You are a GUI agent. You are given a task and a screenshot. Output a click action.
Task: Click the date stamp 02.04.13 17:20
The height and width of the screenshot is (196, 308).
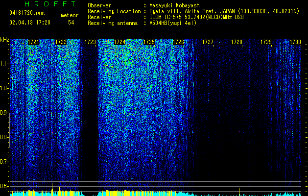[30, 23]
